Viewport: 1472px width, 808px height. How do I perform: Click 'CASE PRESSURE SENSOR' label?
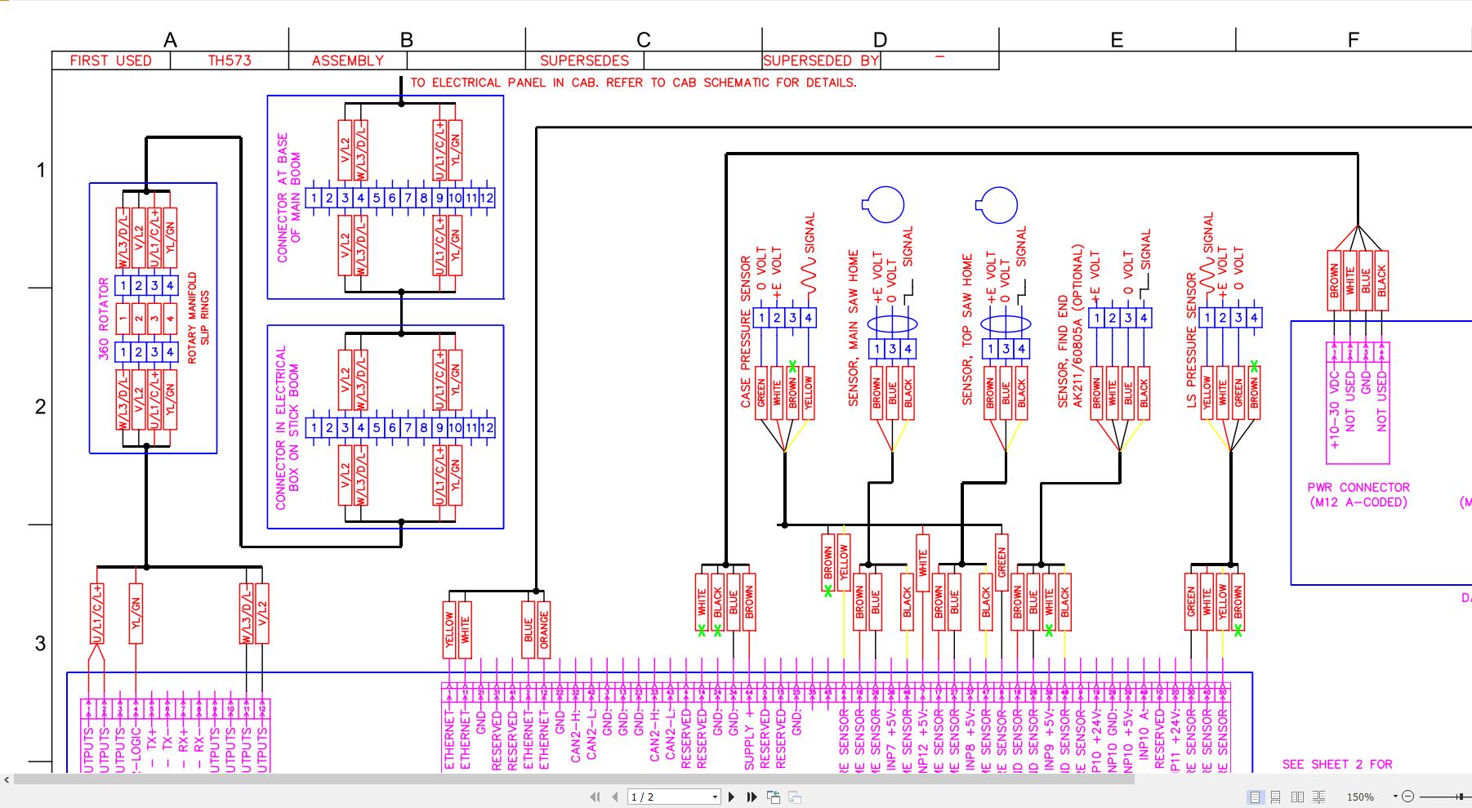(746, 332)
